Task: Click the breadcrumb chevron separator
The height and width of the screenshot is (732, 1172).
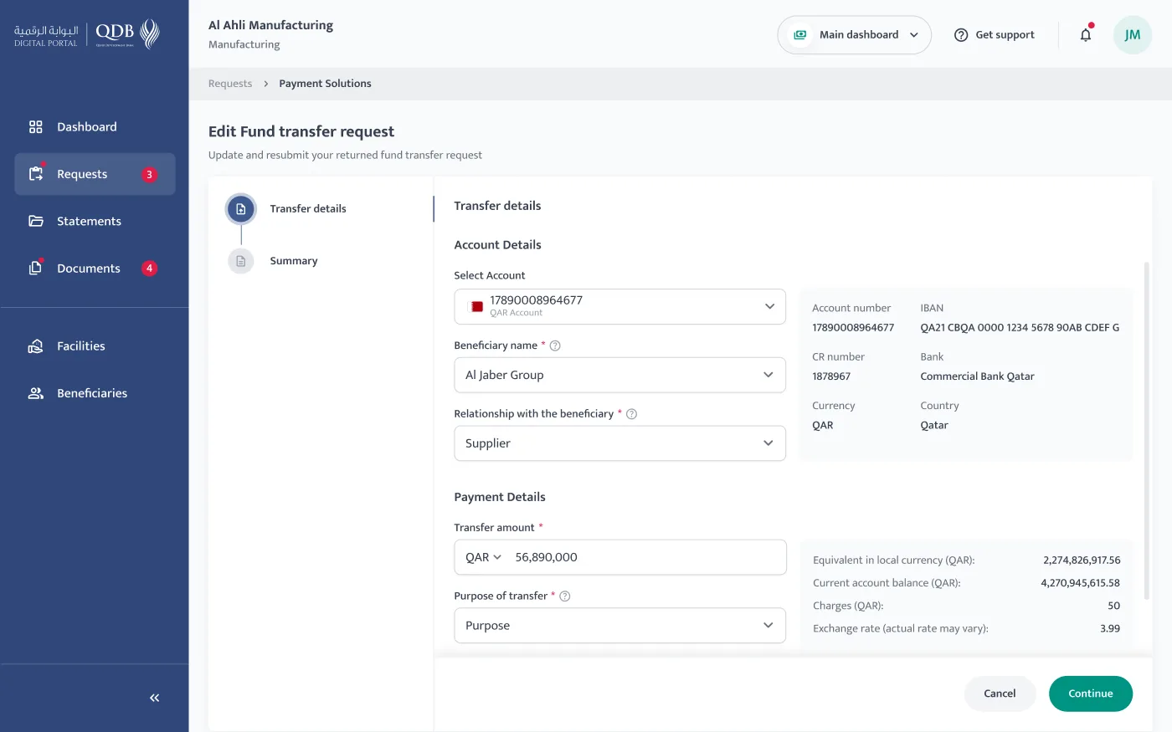Action: pyautogui.click(x=266, y=84)
